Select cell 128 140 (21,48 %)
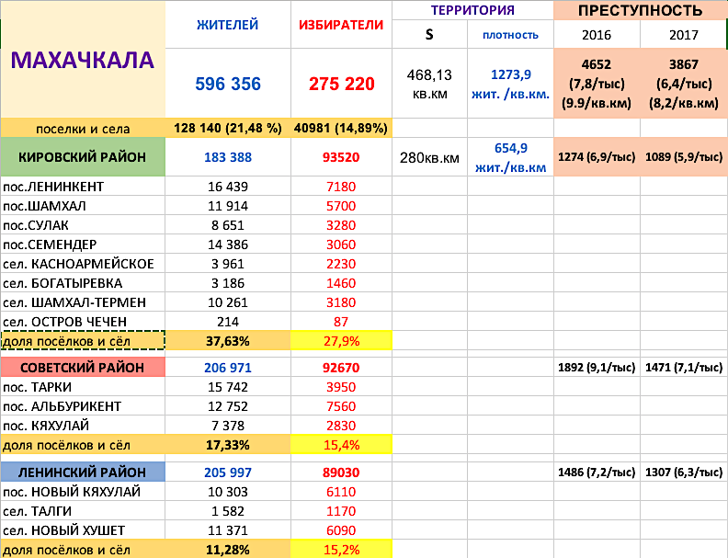728x558 pixels. point(228,128)
